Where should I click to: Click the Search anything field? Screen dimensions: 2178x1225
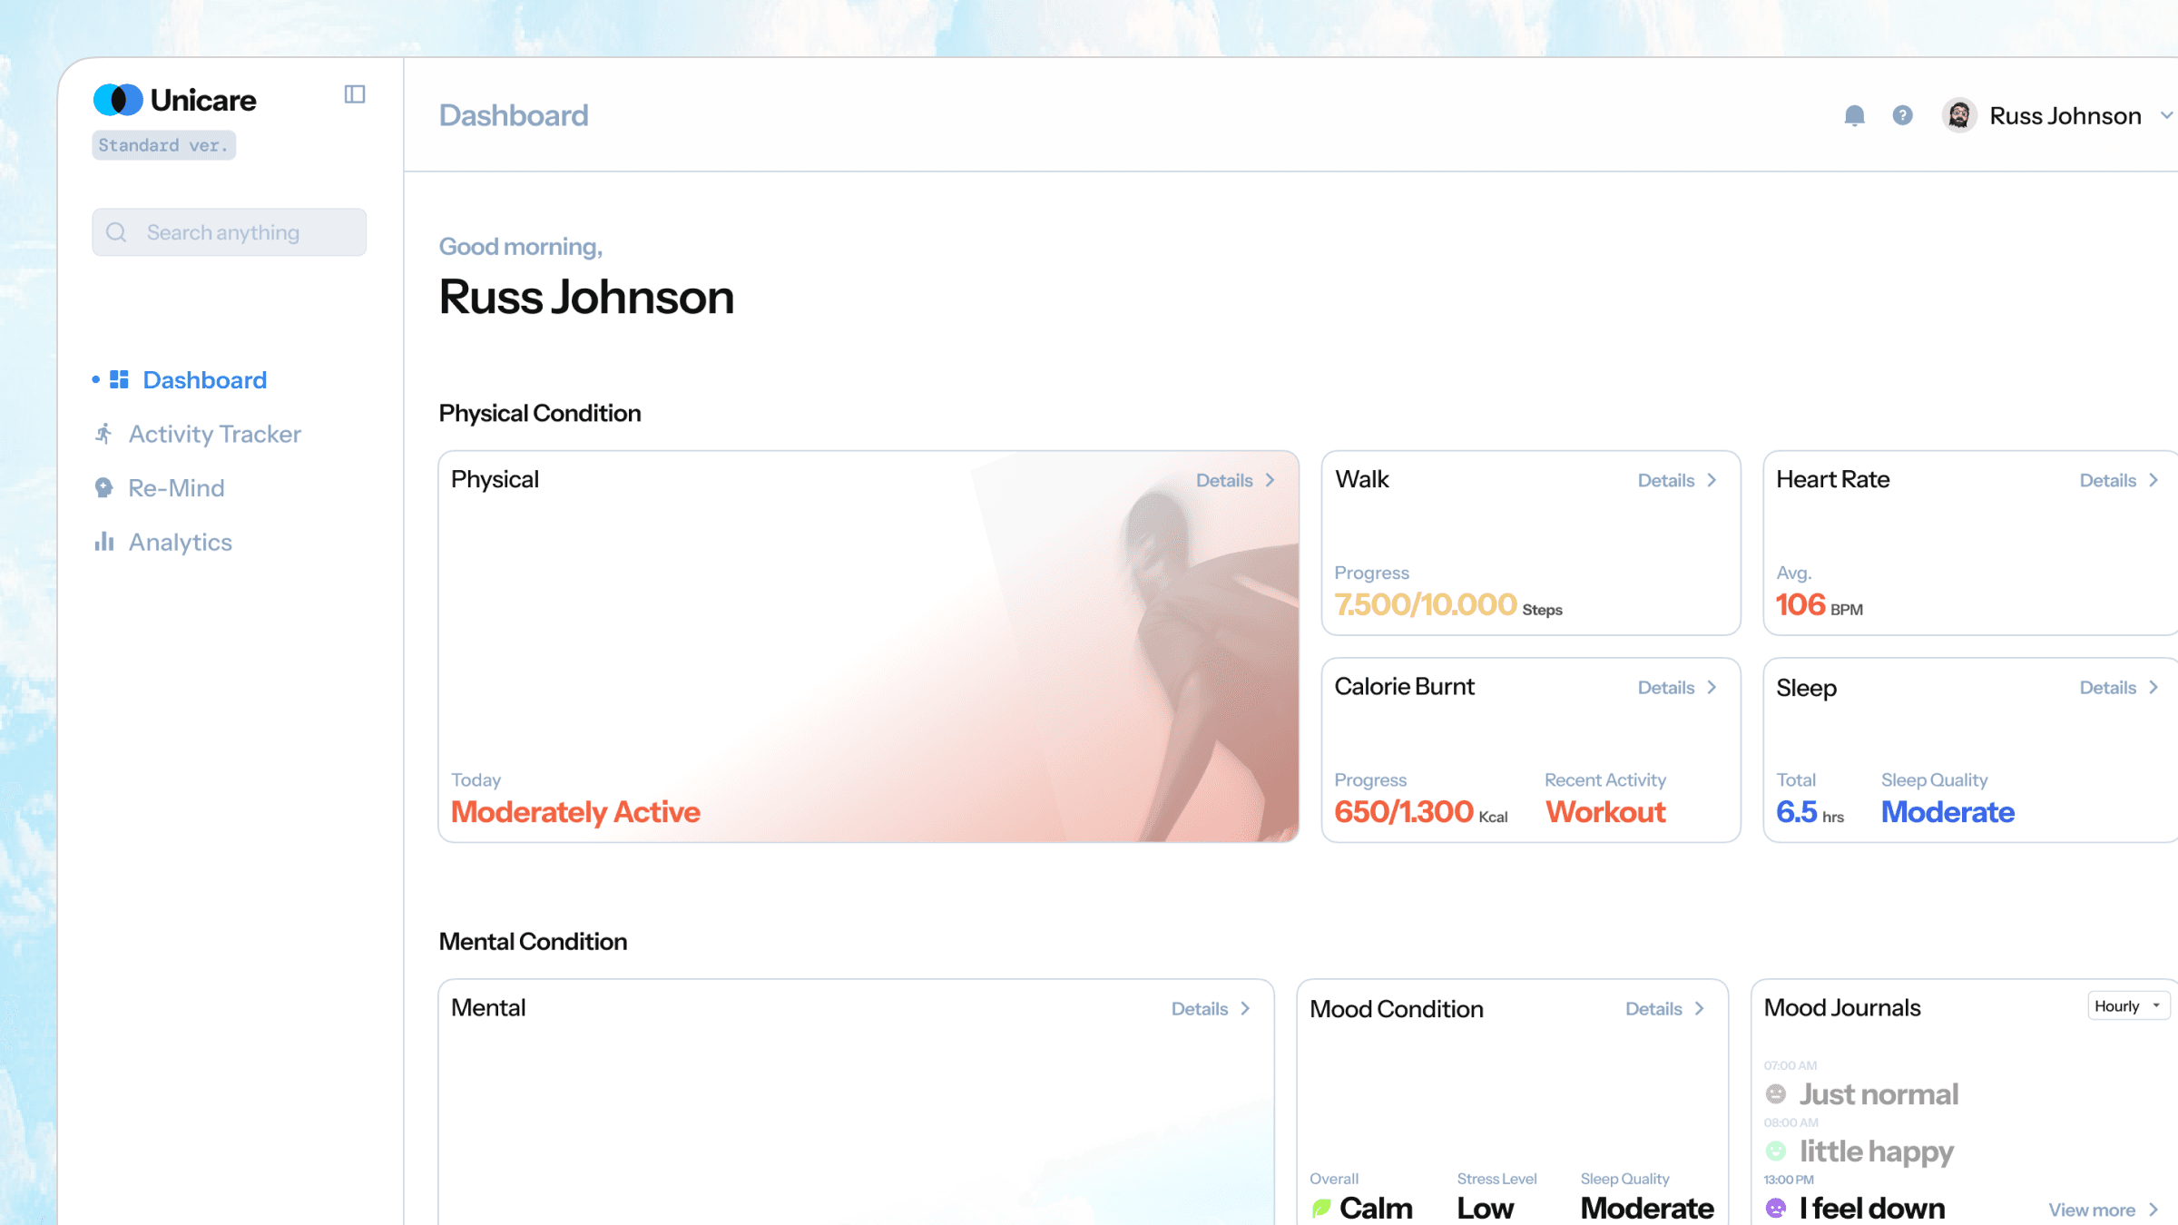[x=230, y=232]
